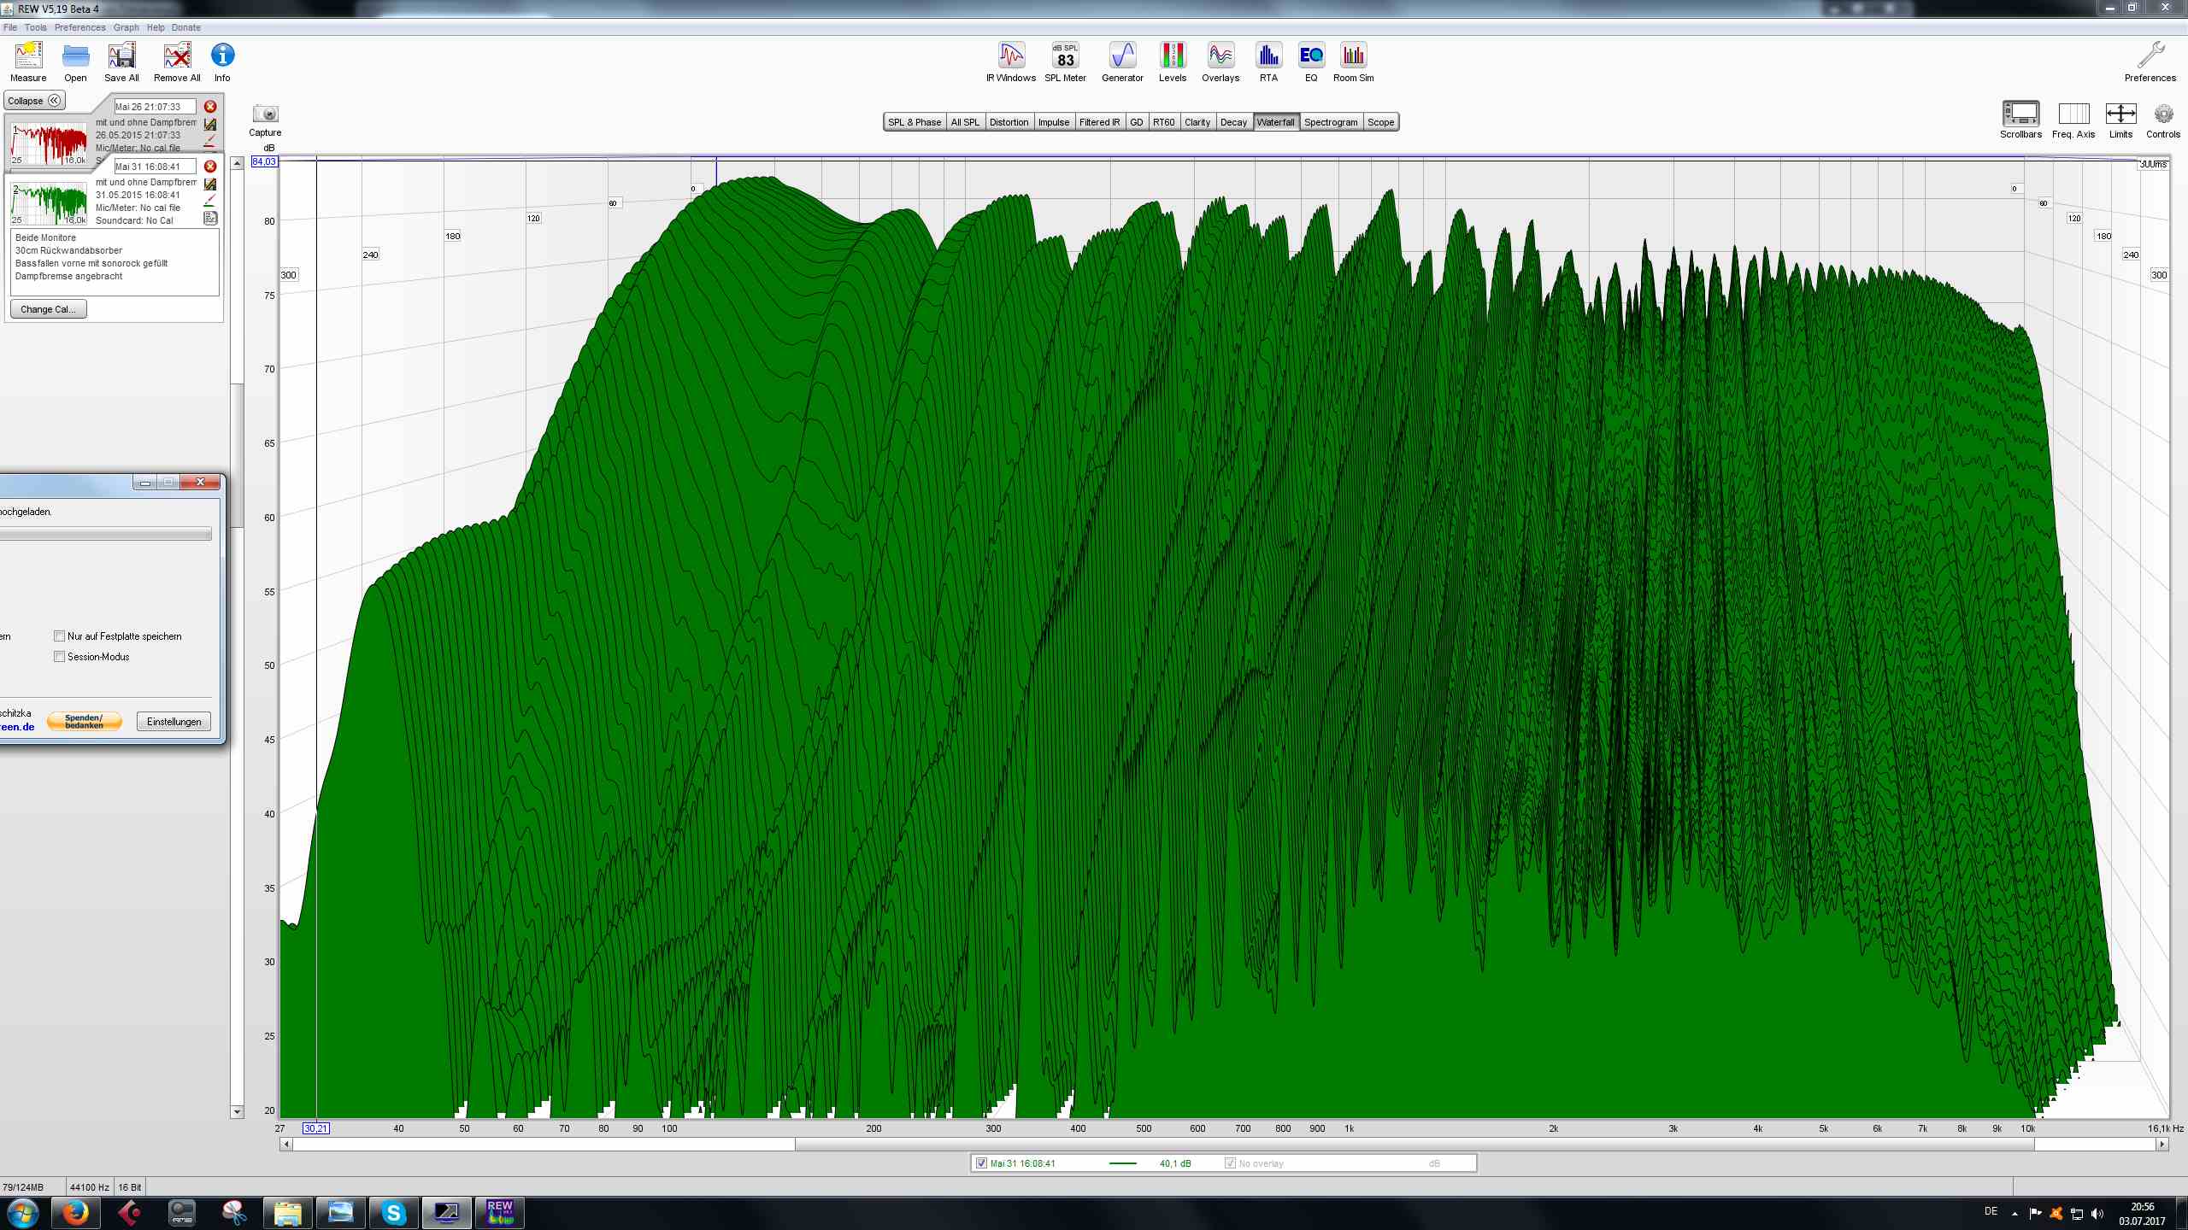Toggle graph Scrollbars icon
Viewport: 2188px width, 1230px height.
[2020, 114]
